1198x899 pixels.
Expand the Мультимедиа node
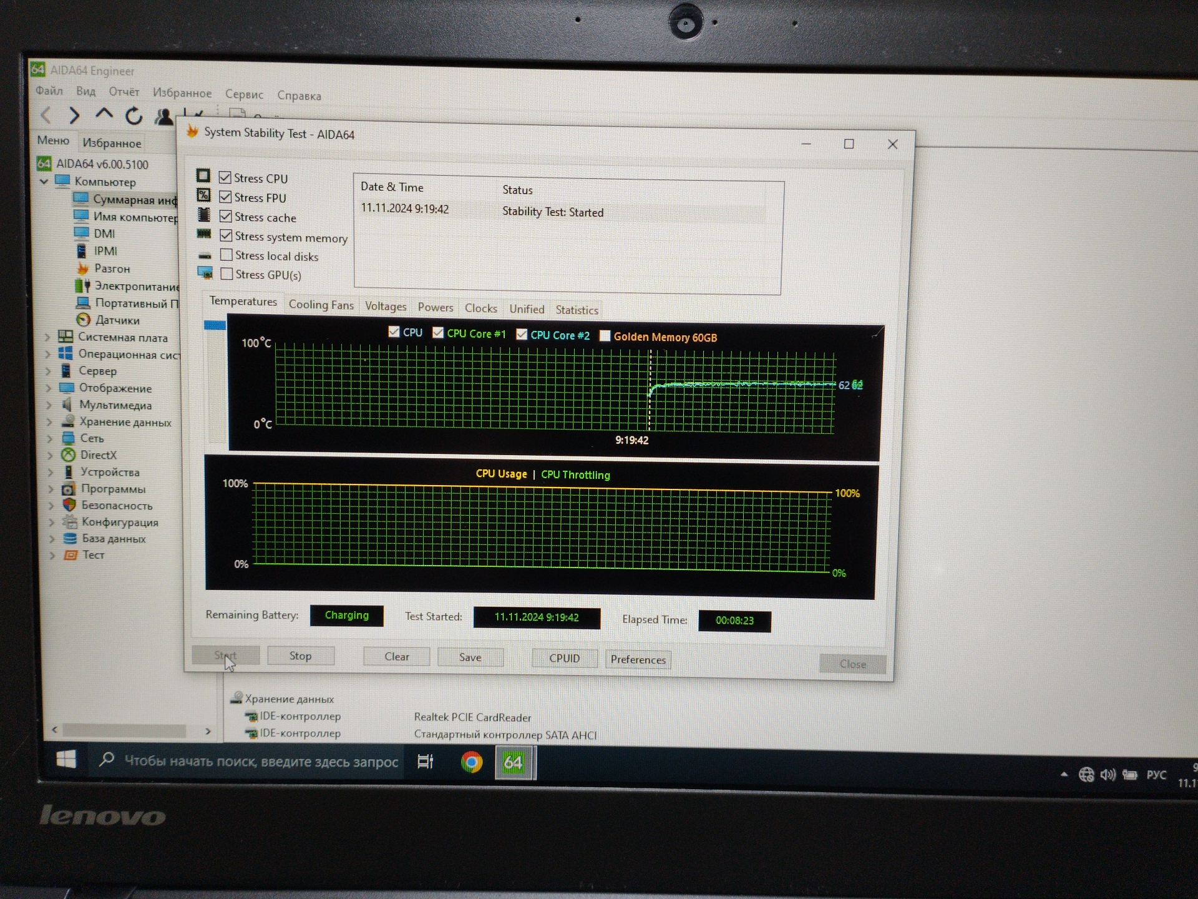(x=49, y=405)
